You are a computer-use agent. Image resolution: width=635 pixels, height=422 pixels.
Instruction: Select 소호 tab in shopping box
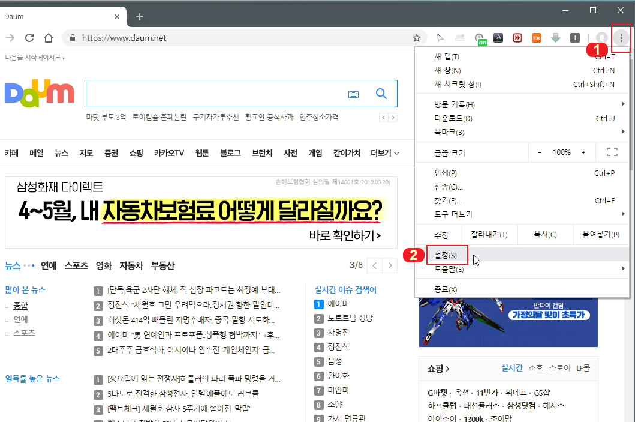[536, 368]
